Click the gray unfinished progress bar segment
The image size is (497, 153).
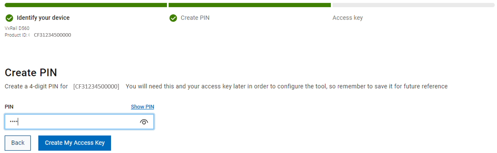coord(413,5)
